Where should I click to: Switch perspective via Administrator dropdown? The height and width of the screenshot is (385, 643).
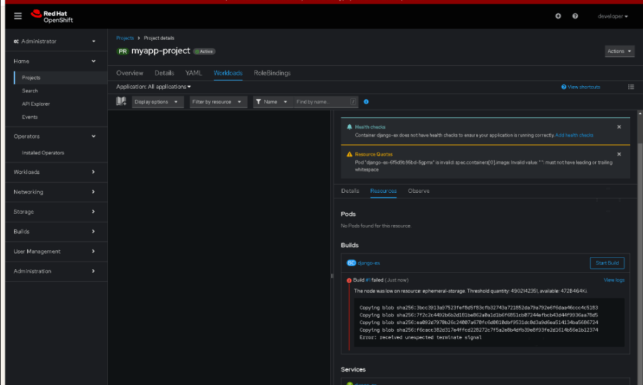(x=54, y=41)
